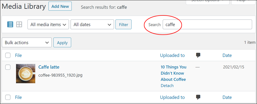This screenshot has height=104, width=257.
Task: Tick the select-all checkbox in header
Action: [8, 55]
